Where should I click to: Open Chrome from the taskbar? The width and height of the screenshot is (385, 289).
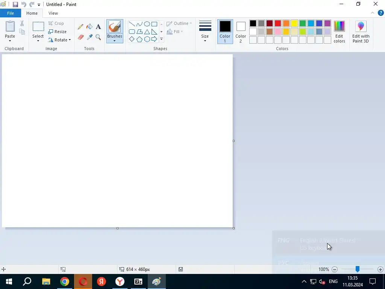tap(65, 281)
